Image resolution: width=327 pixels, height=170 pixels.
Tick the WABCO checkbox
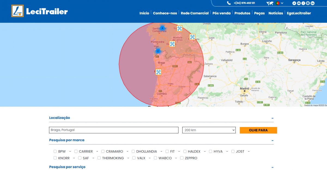156,158
